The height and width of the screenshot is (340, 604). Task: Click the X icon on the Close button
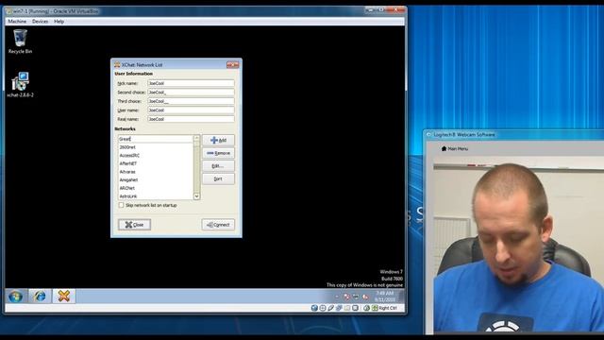tap(128, 225)
